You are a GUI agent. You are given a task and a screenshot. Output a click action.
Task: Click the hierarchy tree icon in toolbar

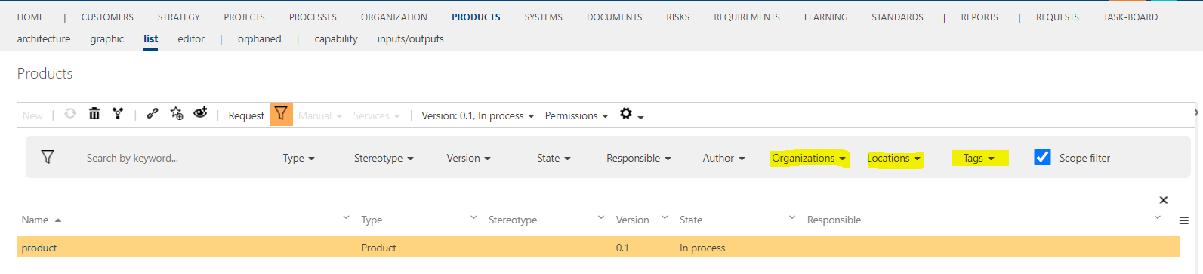tap(118, 114)
